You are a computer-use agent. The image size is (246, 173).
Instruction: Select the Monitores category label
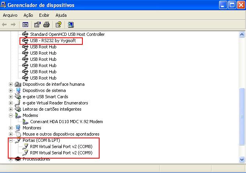32,128
